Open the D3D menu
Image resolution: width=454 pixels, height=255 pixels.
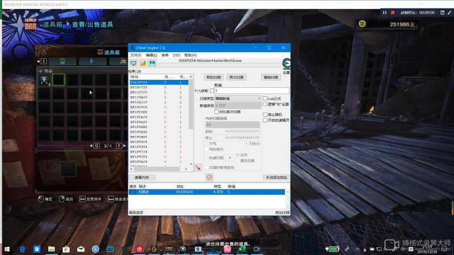[176, 55]
